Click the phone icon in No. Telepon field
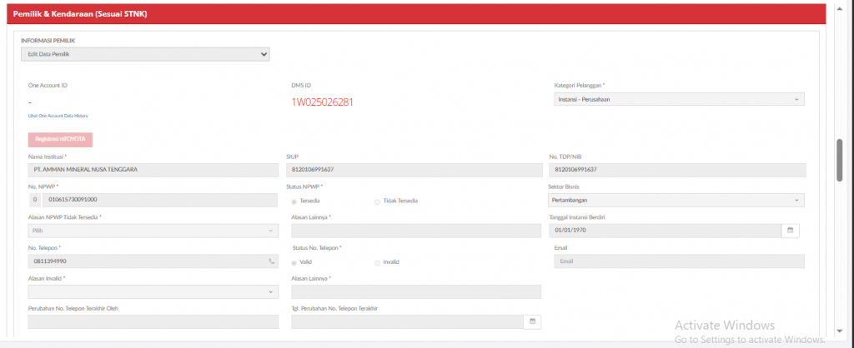The height and width of the screenshot is (348, 854). [271, 261]
